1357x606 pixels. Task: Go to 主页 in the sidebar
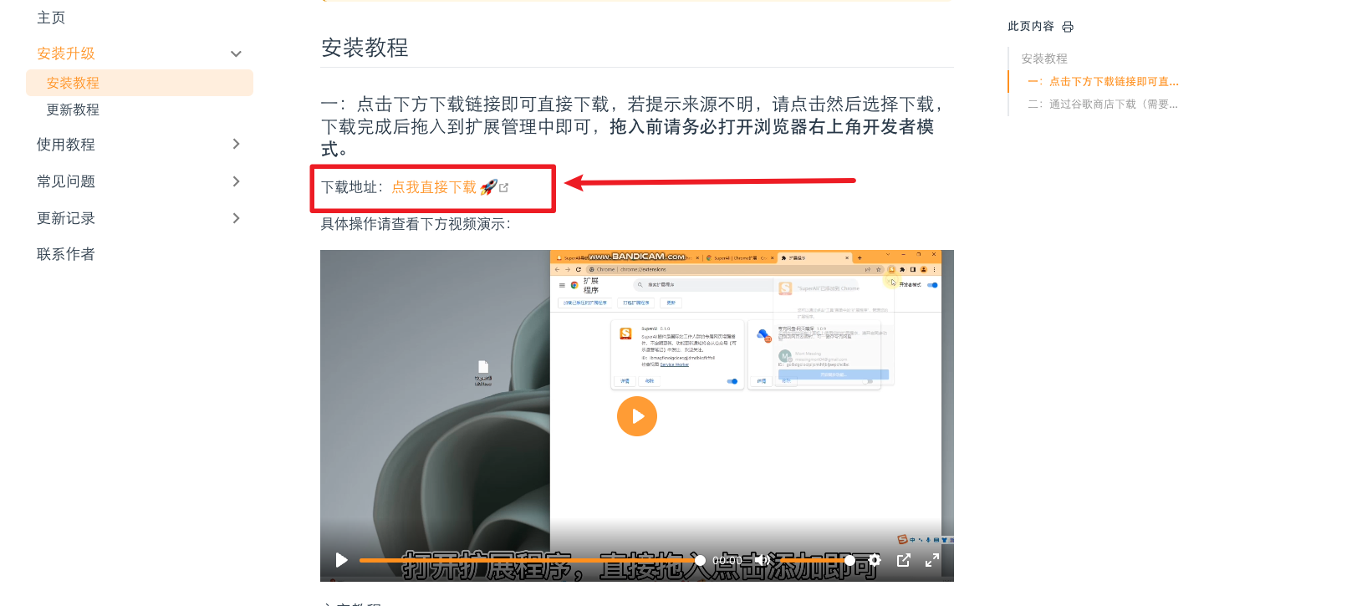[51, 18]
